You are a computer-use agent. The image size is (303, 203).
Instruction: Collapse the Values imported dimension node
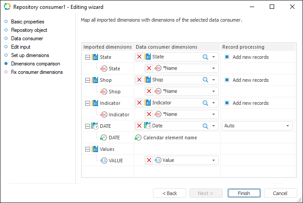coord(87,149)
